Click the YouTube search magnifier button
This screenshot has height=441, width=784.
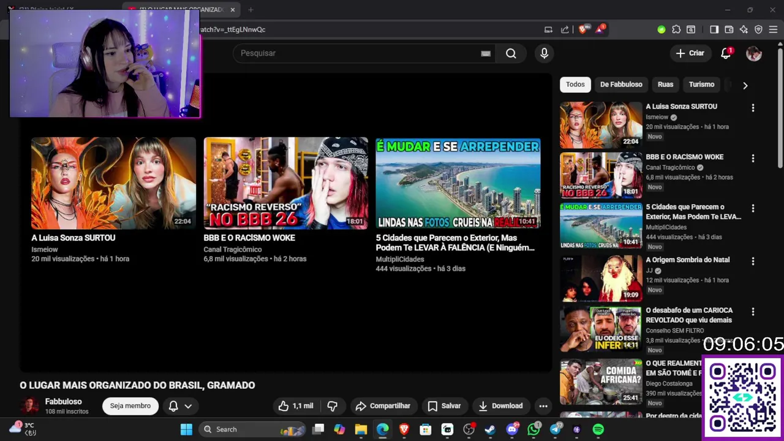click(x=511, y=53)
